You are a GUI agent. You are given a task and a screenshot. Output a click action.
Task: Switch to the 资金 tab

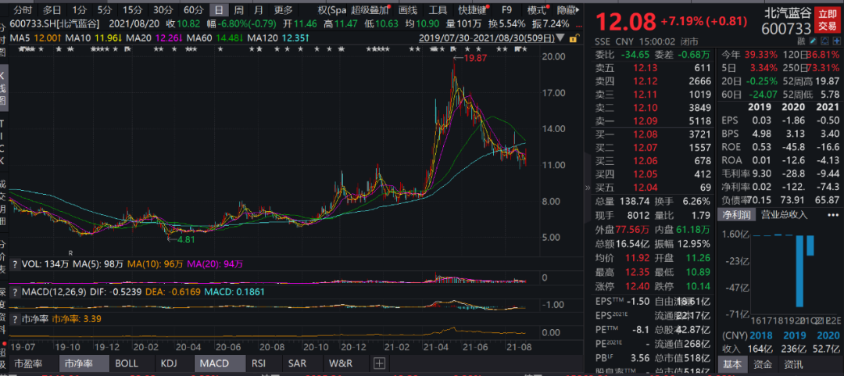(x=763, y=363)
